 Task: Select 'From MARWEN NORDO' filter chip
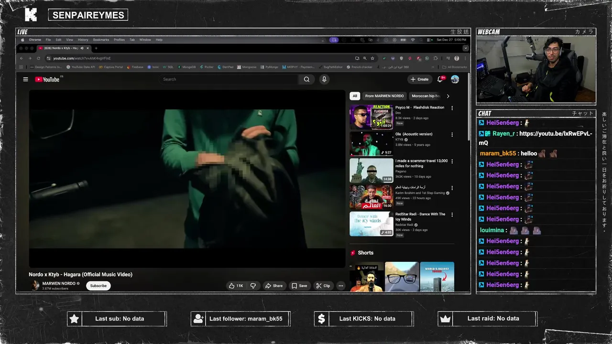coord(384,96)
